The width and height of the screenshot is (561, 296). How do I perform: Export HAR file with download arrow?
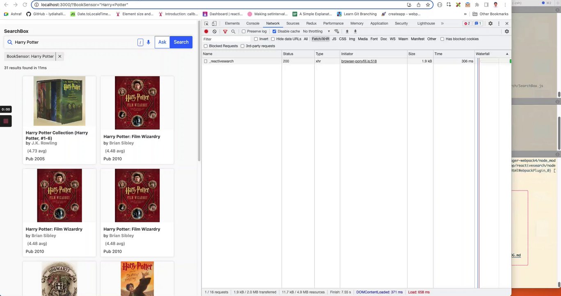[355, 31]
